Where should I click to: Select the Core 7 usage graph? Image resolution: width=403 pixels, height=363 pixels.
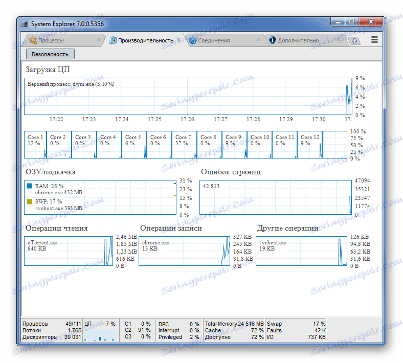pos(185,145)
